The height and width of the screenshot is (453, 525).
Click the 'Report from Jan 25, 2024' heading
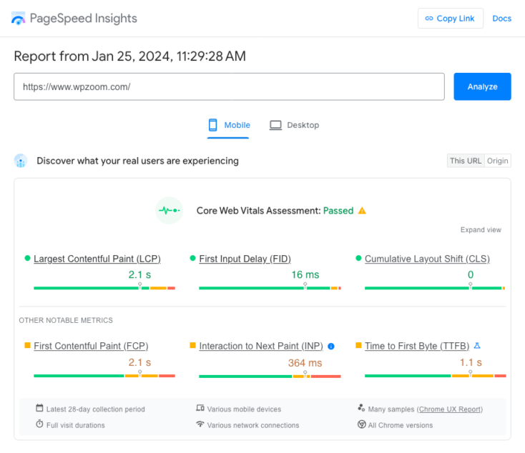coord(130,56)
